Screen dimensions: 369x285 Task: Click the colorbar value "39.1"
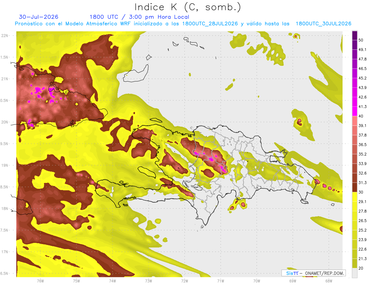pos(363,125)
